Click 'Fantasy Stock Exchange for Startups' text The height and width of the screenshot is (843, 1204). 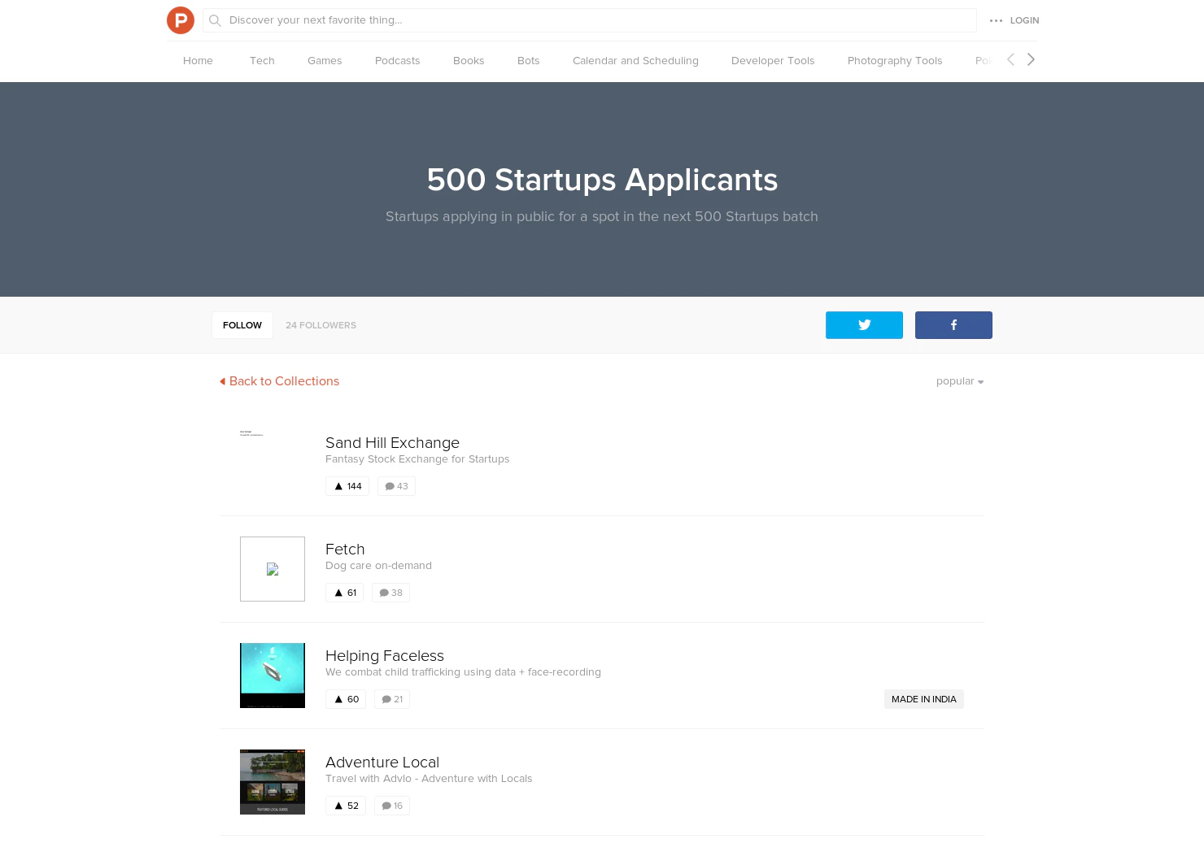point(417,459)
